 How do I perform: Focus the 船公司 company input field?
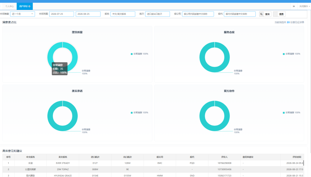(198, 14)
